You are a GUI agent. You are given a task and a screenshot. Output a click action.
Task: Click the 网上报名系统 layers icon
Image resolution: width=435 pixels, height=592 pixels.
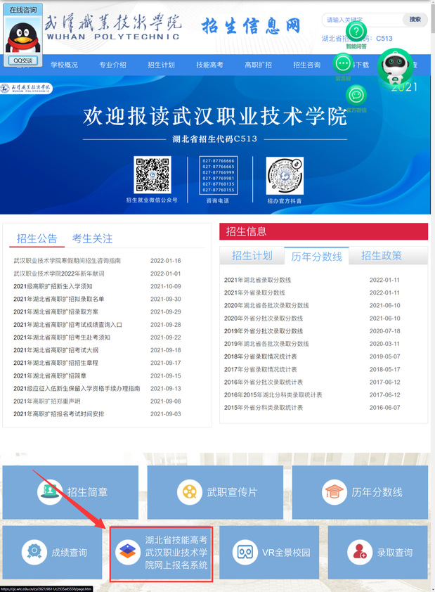(128, 553)
